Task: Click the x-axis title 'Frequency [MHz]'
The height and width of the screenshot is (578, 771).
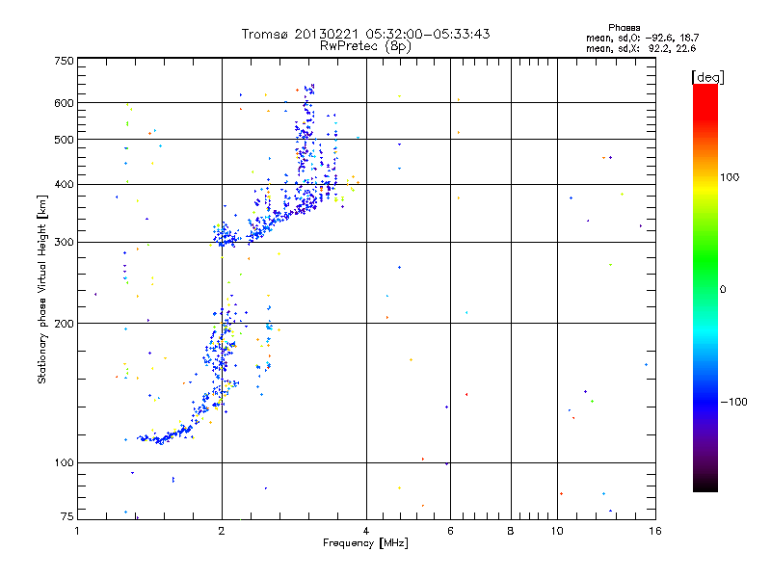Action: (x=365, y=543)
